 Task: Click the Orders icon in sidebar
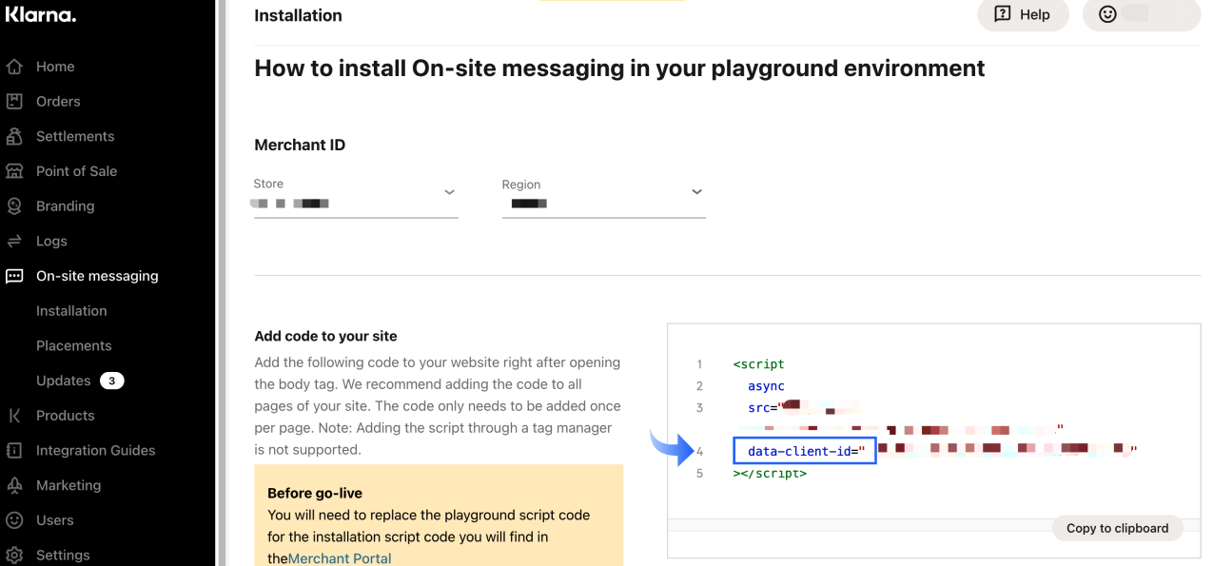point(14,101)
